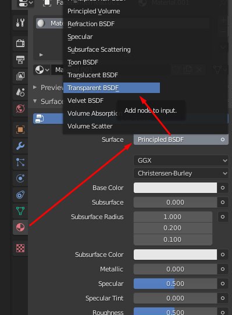
Task: Click the Metallic value field
Action: 175,269
